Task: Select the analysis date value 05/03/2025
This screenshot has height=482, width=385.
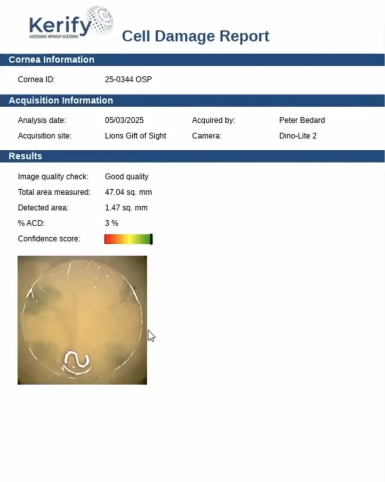Action: point(124,120)
